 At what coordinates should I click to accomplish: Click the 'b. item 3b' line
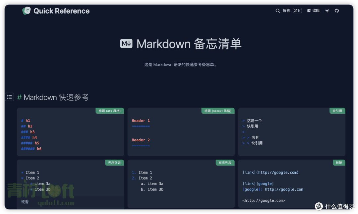coord(152,189)
